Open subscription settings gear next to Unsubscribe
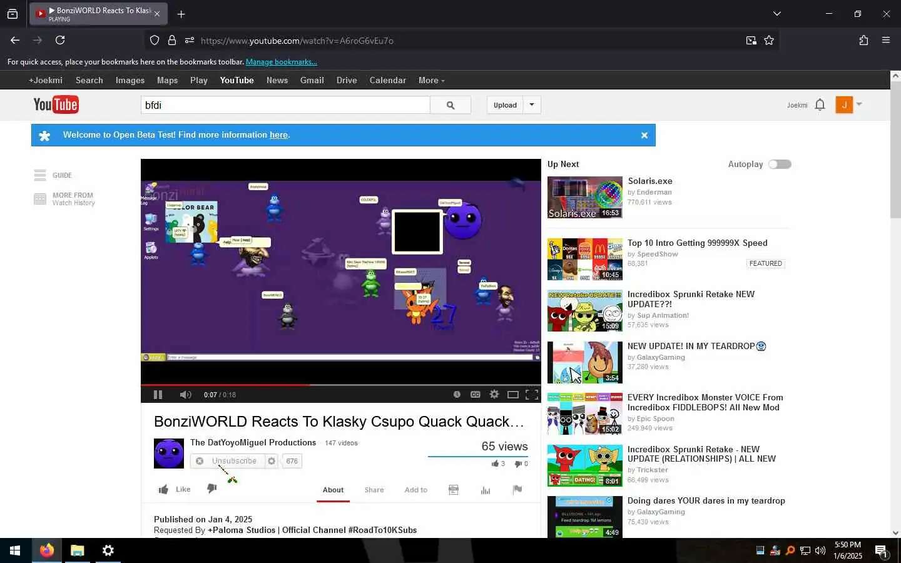This screenshot has width=901, height=563. tap(272, 461)
